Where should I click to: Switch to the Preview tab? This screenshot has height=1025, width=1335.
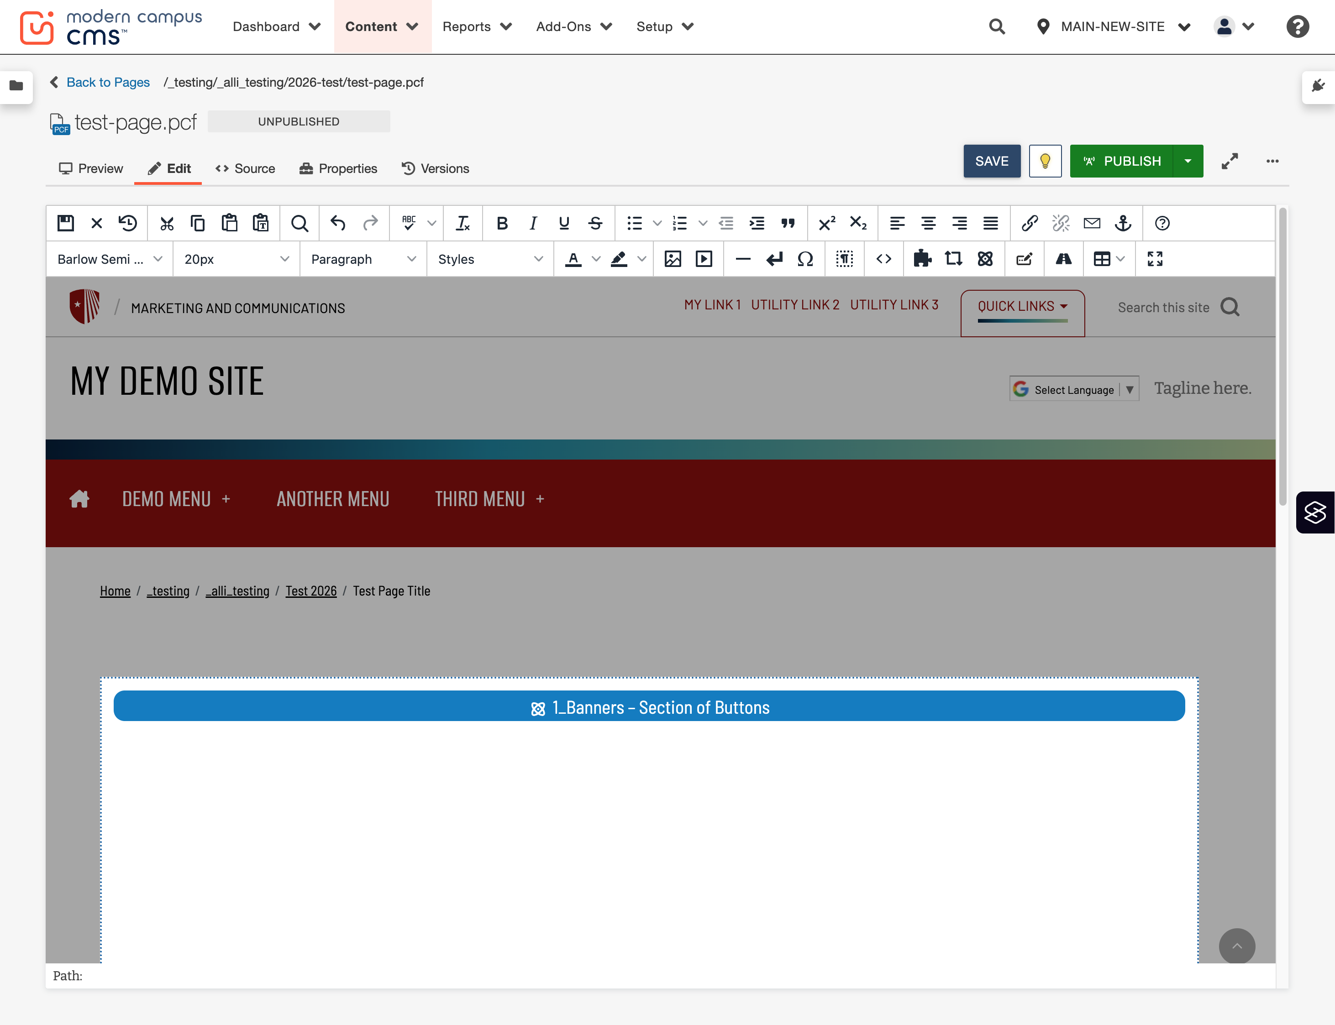click(x=90, y=168)
